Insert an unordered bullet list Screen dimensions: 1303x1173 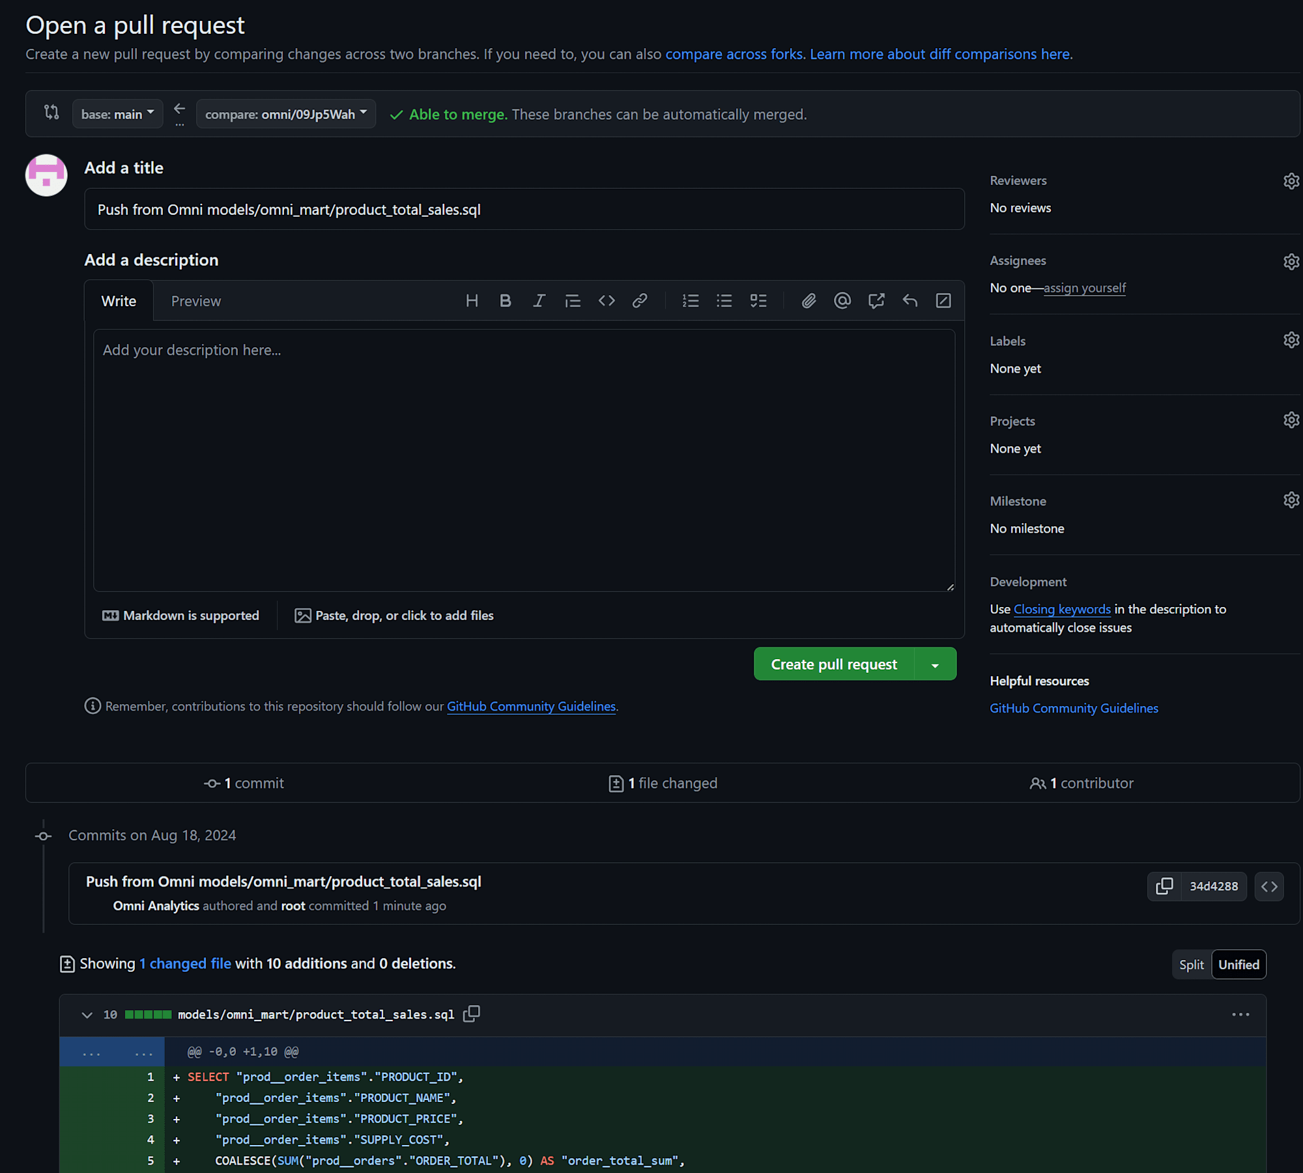pyautogui.click(x=724, y=300)
